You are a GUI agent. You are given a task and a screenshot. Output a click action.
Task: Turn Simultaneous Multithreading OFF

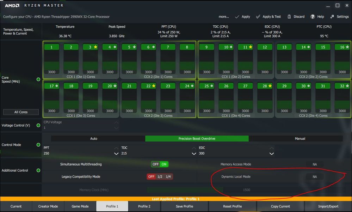[x=156, y=164]
